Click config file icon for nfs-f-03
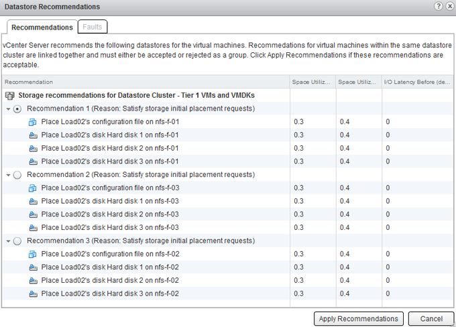Viewport: 456px width, 327px height. (33, 188)
